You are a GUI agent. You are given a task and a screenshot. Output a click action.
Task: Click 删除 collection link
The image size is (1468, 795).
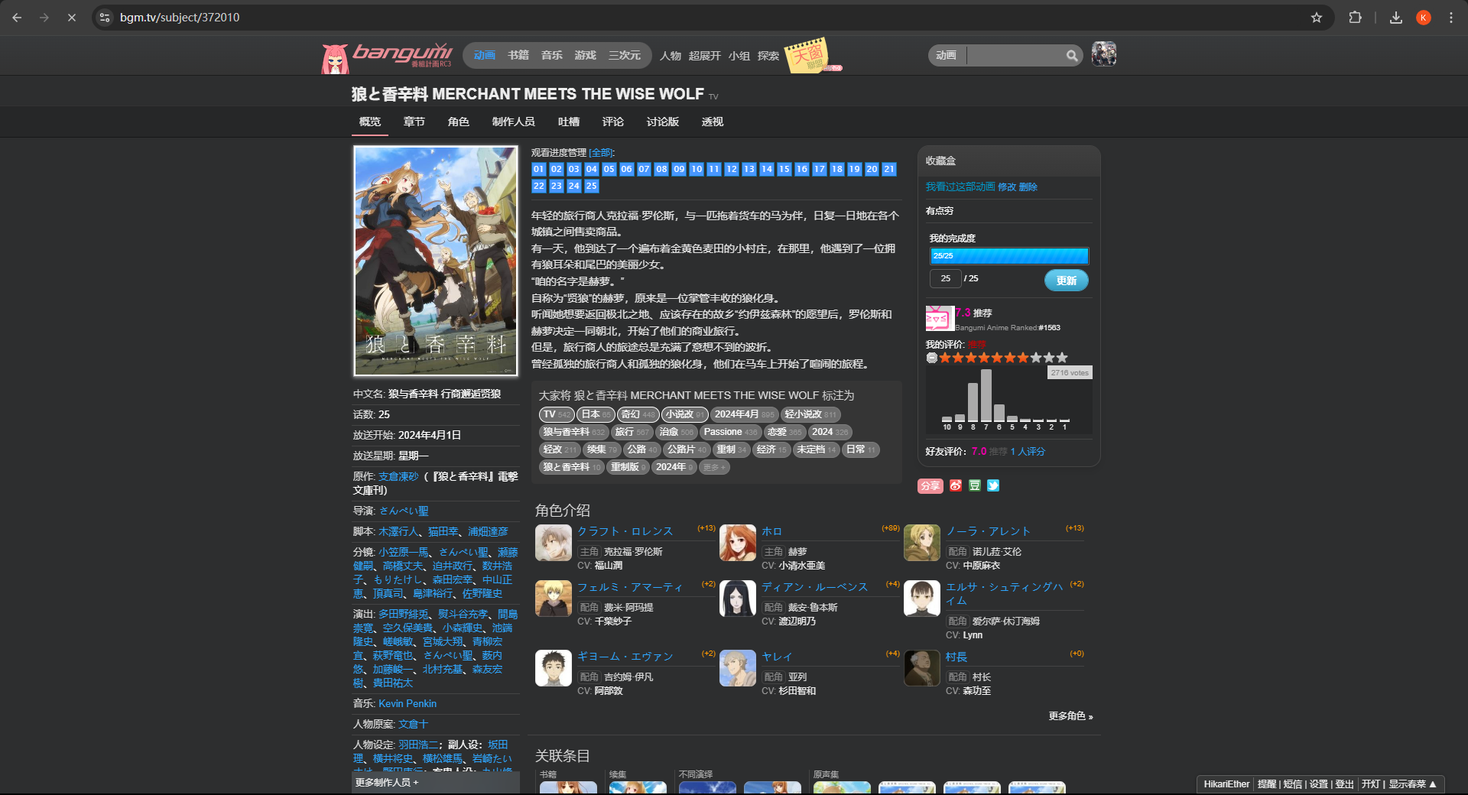[x=1028, y=187]
